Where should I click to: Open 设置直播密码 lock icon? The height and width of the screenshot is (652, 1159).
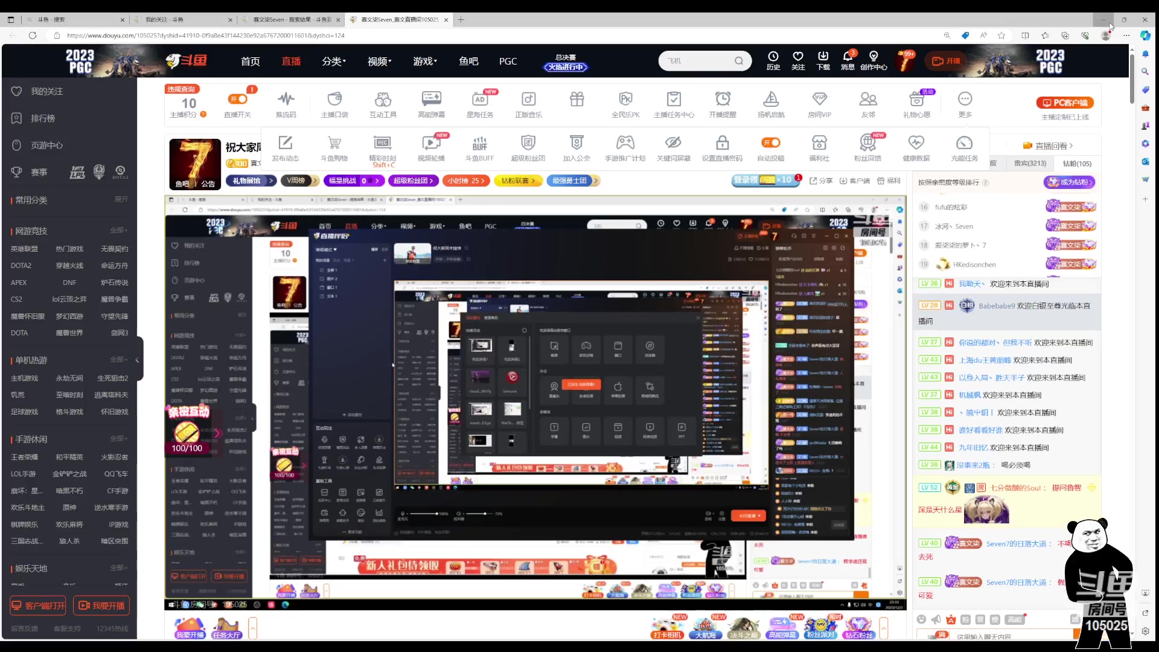tap(722, 148)
